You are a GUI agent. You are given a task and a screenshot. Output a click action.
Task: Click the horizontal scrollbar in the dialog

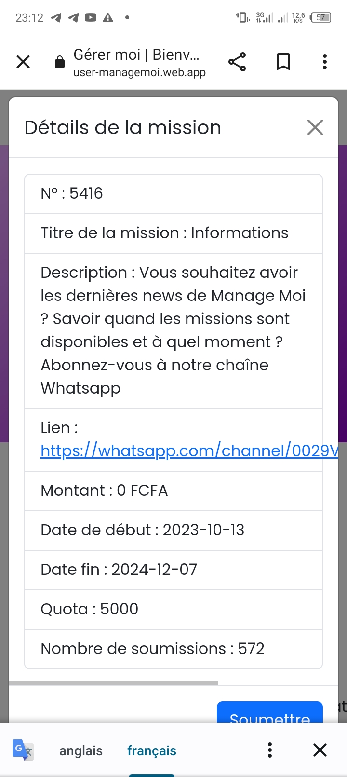[x=113, y=683]
